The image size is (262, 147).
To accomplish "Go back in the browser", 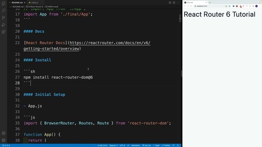I will [x=185, y=6].
